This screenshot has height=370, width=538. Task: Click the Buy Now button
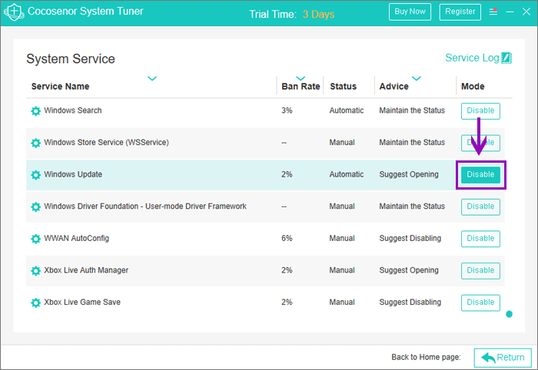[x=410, y=12]
